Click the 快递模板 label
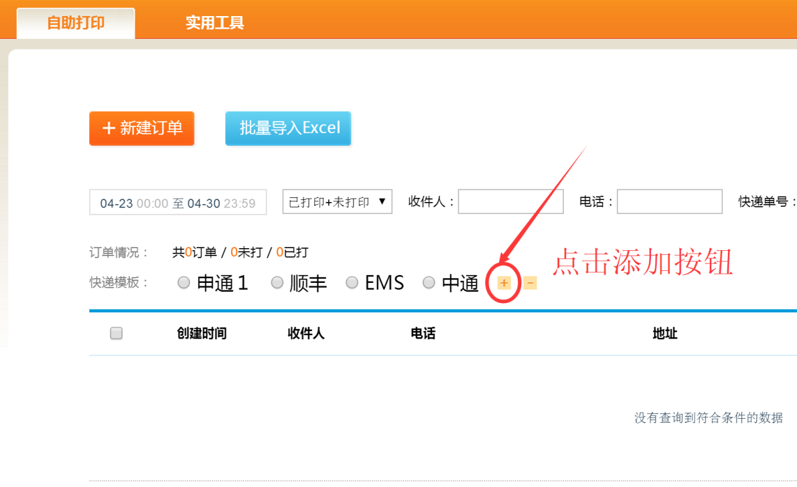Viewport: 797px width, 487px height. pyautogui.click(x=115, y=282)
